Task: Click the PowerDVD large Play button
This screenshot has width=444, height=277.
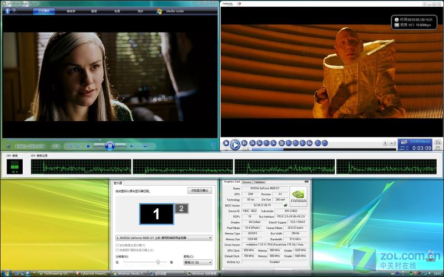Action: [235, 145]
